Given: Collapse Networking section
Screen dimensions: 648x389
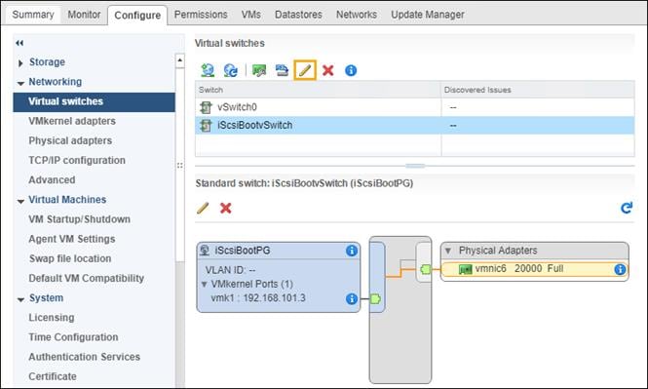Looking at the screenshot, I should click(20, 83).
